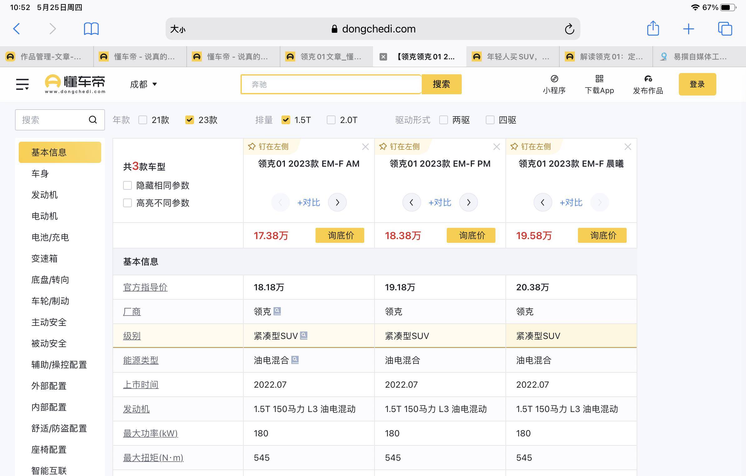Viewport: 746px width, 476px height.
Task: Jump to 车身 section
Action: click(40, 174)
